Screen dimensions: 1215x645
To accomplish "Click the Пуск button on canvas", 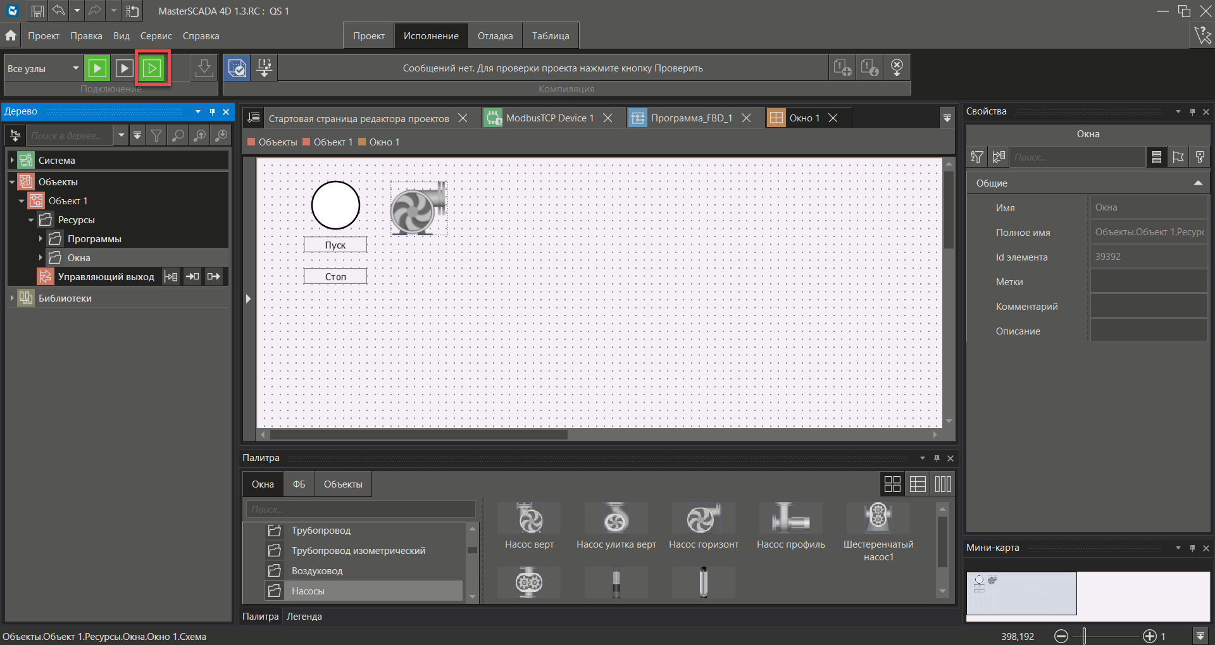I will coord(335,245).
